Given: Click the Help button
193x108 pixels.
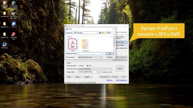Looking at the screenshot, I should (69, 77).
